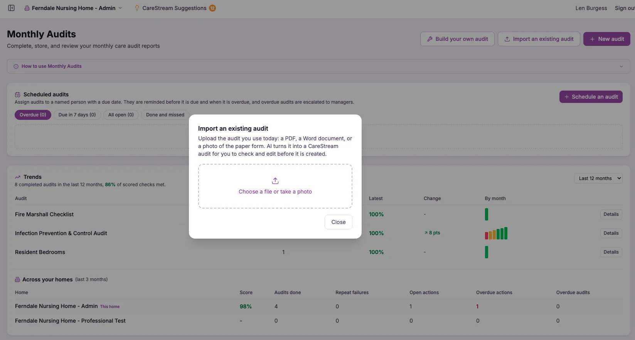Click the Resident Bedrooms audit name
The height and width of the screenshot is (340, 635).
pos(40,252)
